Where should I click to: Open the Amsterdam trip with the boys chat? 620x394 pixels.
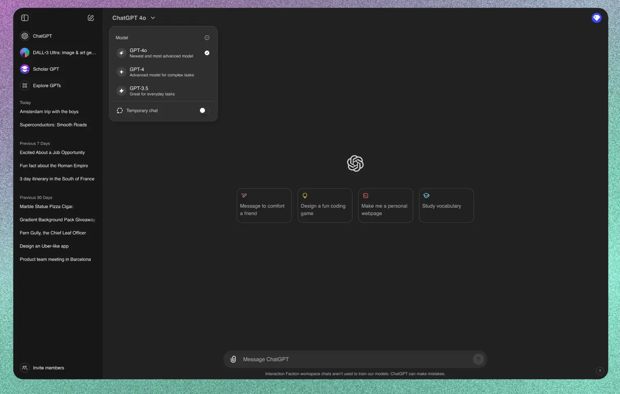pyautogui.click(x=49, y=111)
